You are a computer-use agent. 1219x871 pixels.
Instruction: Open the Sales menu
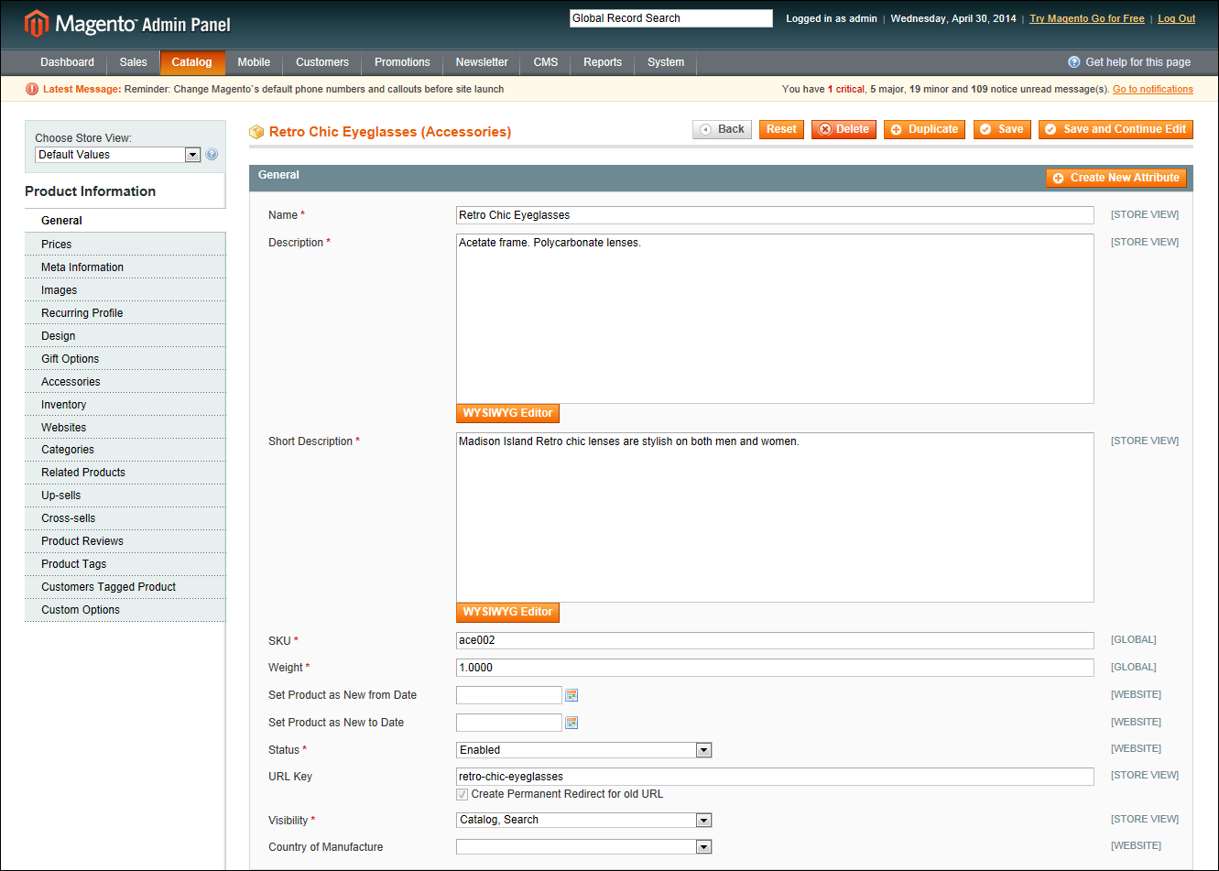coord(133,62)
